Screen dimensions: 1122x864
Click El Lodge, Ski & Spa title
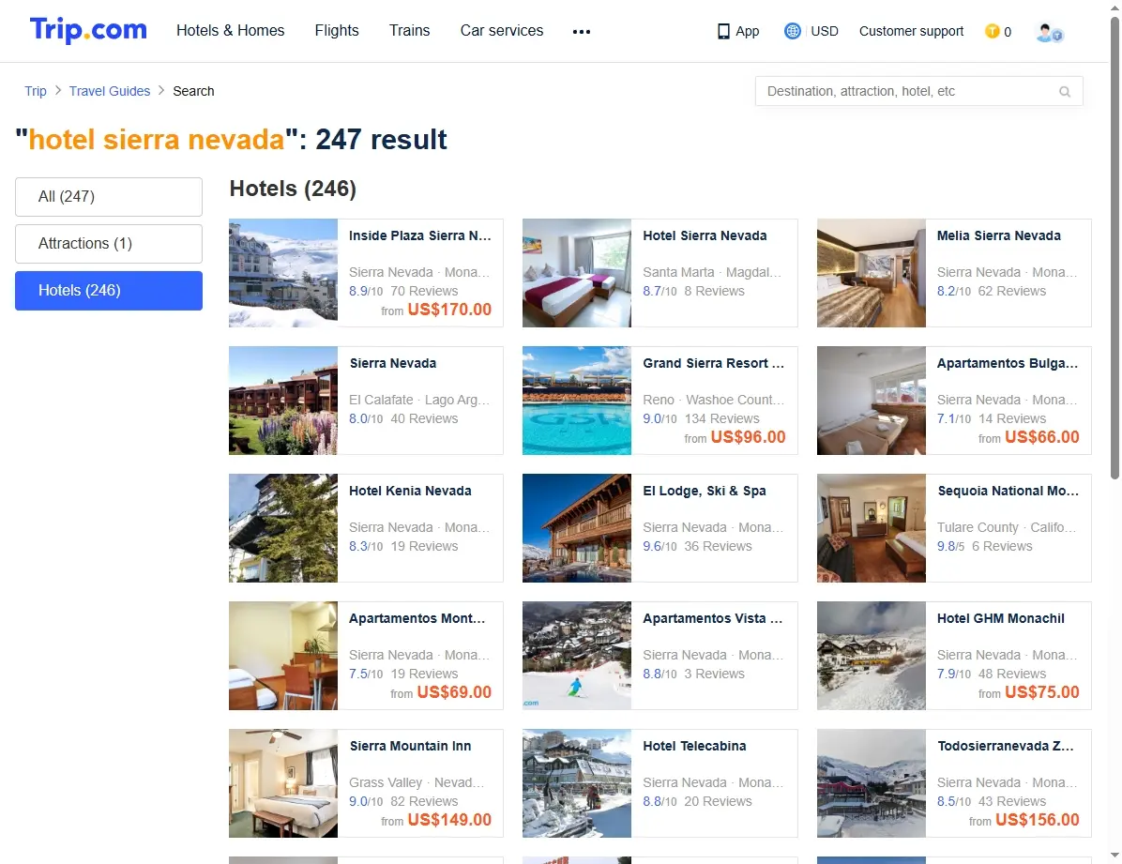(x=705, y=491)
